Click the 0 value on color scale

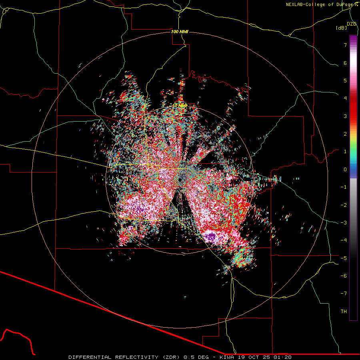345,170
